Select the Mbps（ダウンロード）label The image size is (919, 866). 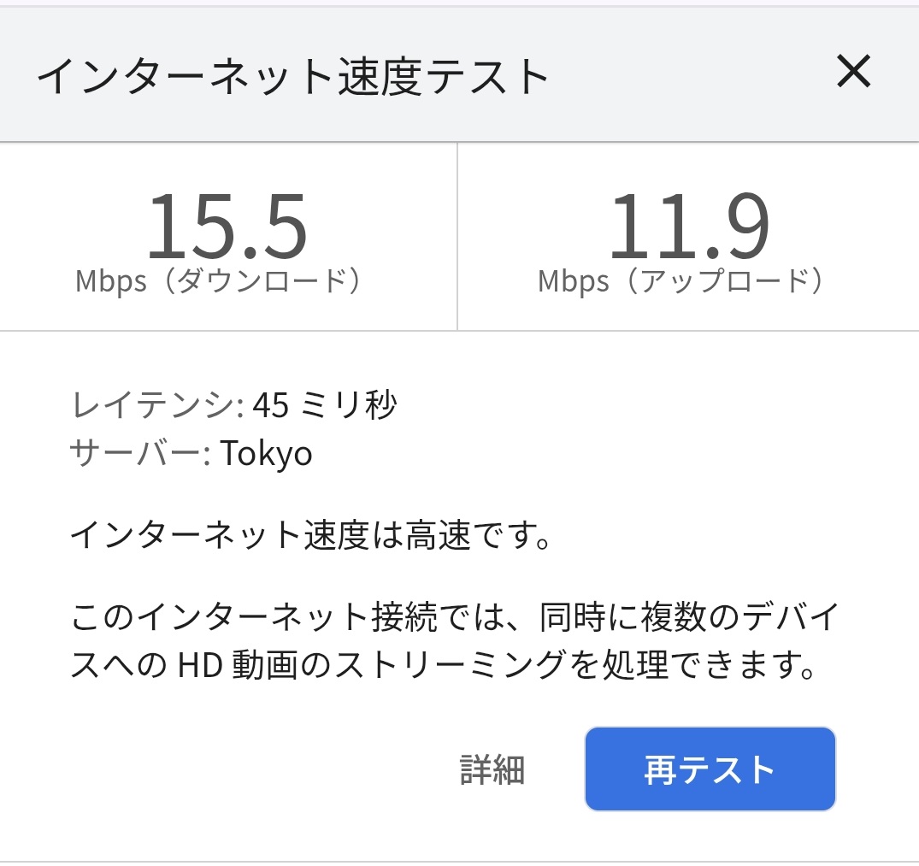click(218, 281)
